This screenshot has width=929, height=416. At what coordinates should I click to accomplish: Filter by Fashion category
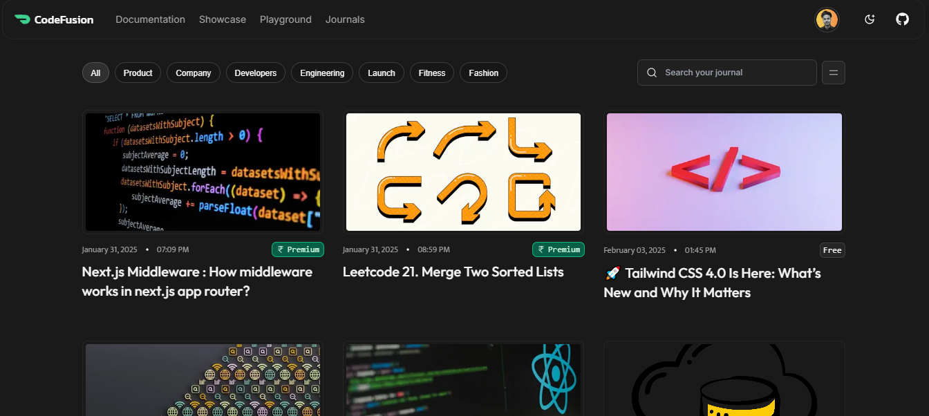coord(484,73)
